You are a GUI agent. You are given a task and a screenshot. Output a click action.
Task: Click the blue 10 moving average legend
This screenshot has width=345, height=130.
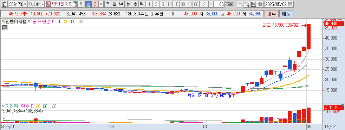pos(59,21)
